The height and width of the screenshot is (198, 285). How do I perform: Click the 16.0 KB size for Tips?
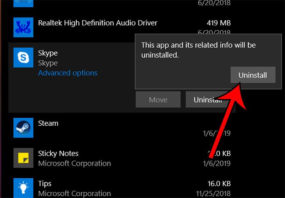tap(218, 184)
